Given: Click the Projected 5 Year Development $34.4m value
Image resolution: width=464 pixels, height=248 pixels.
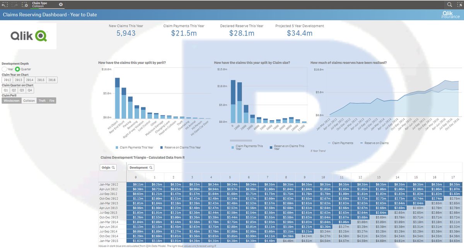Looking at the screenshot, I should [x=300, y=33].
